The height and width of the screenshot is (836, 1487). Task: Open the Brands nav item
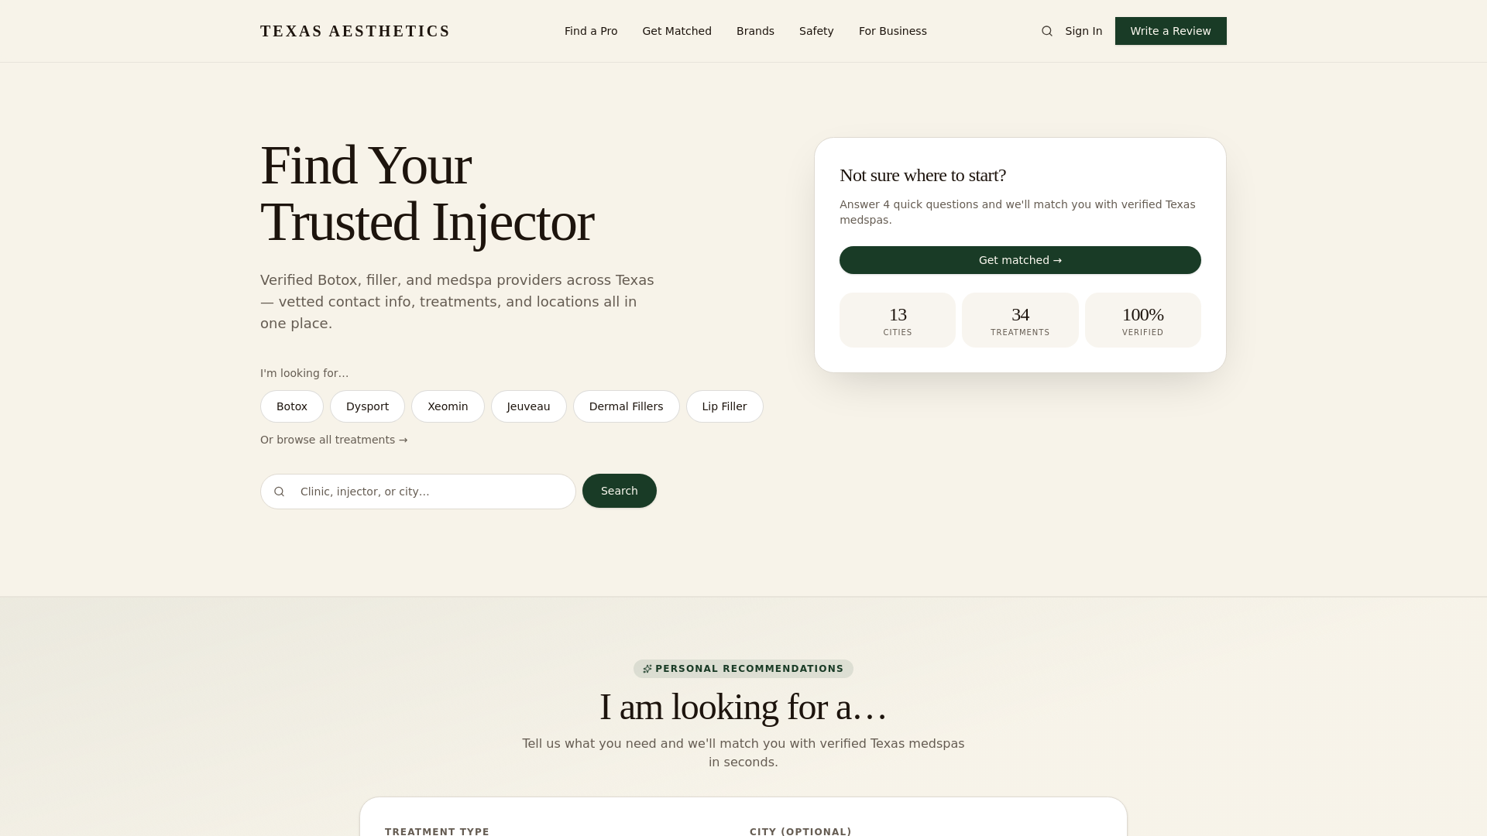(755, 31)
